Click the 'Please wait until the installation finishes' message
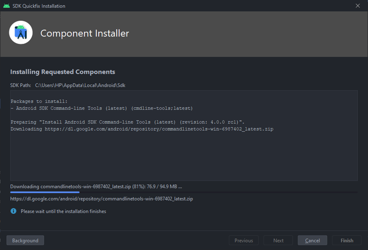Screen dimensions: 368x250 63,211
